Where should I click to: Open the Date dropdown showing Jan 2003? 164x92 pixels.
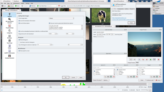pyautogui.click(x=99, y=34)
